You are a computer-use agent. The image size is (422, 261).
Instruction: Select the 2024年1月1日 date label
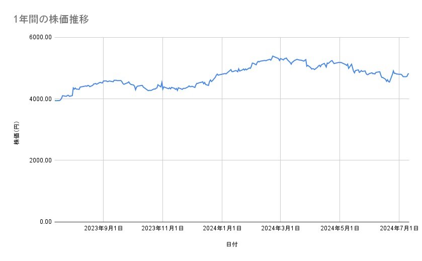tap(222, 228)
